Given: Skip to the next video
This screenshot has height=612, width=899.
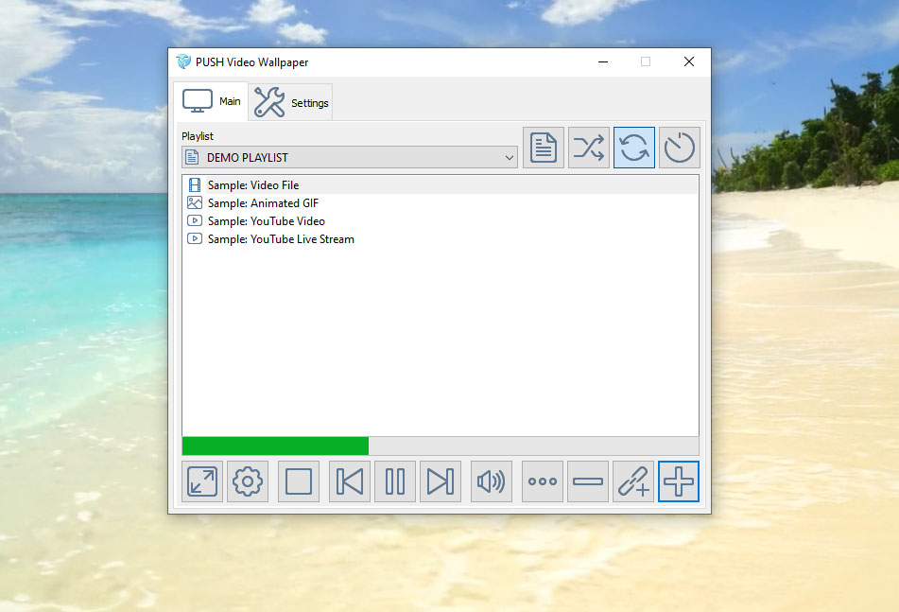Looking at the screenshot, I should tap(441, 481).
